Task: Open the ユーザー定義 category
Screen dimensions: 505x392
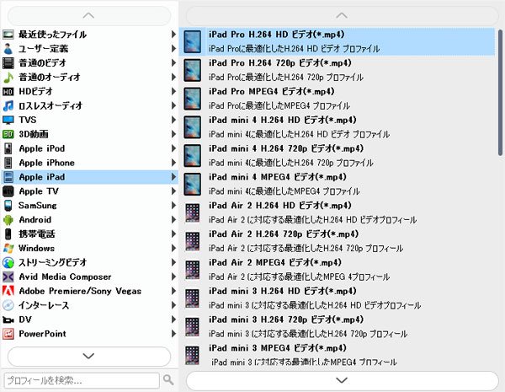Action: click(89, 49)
